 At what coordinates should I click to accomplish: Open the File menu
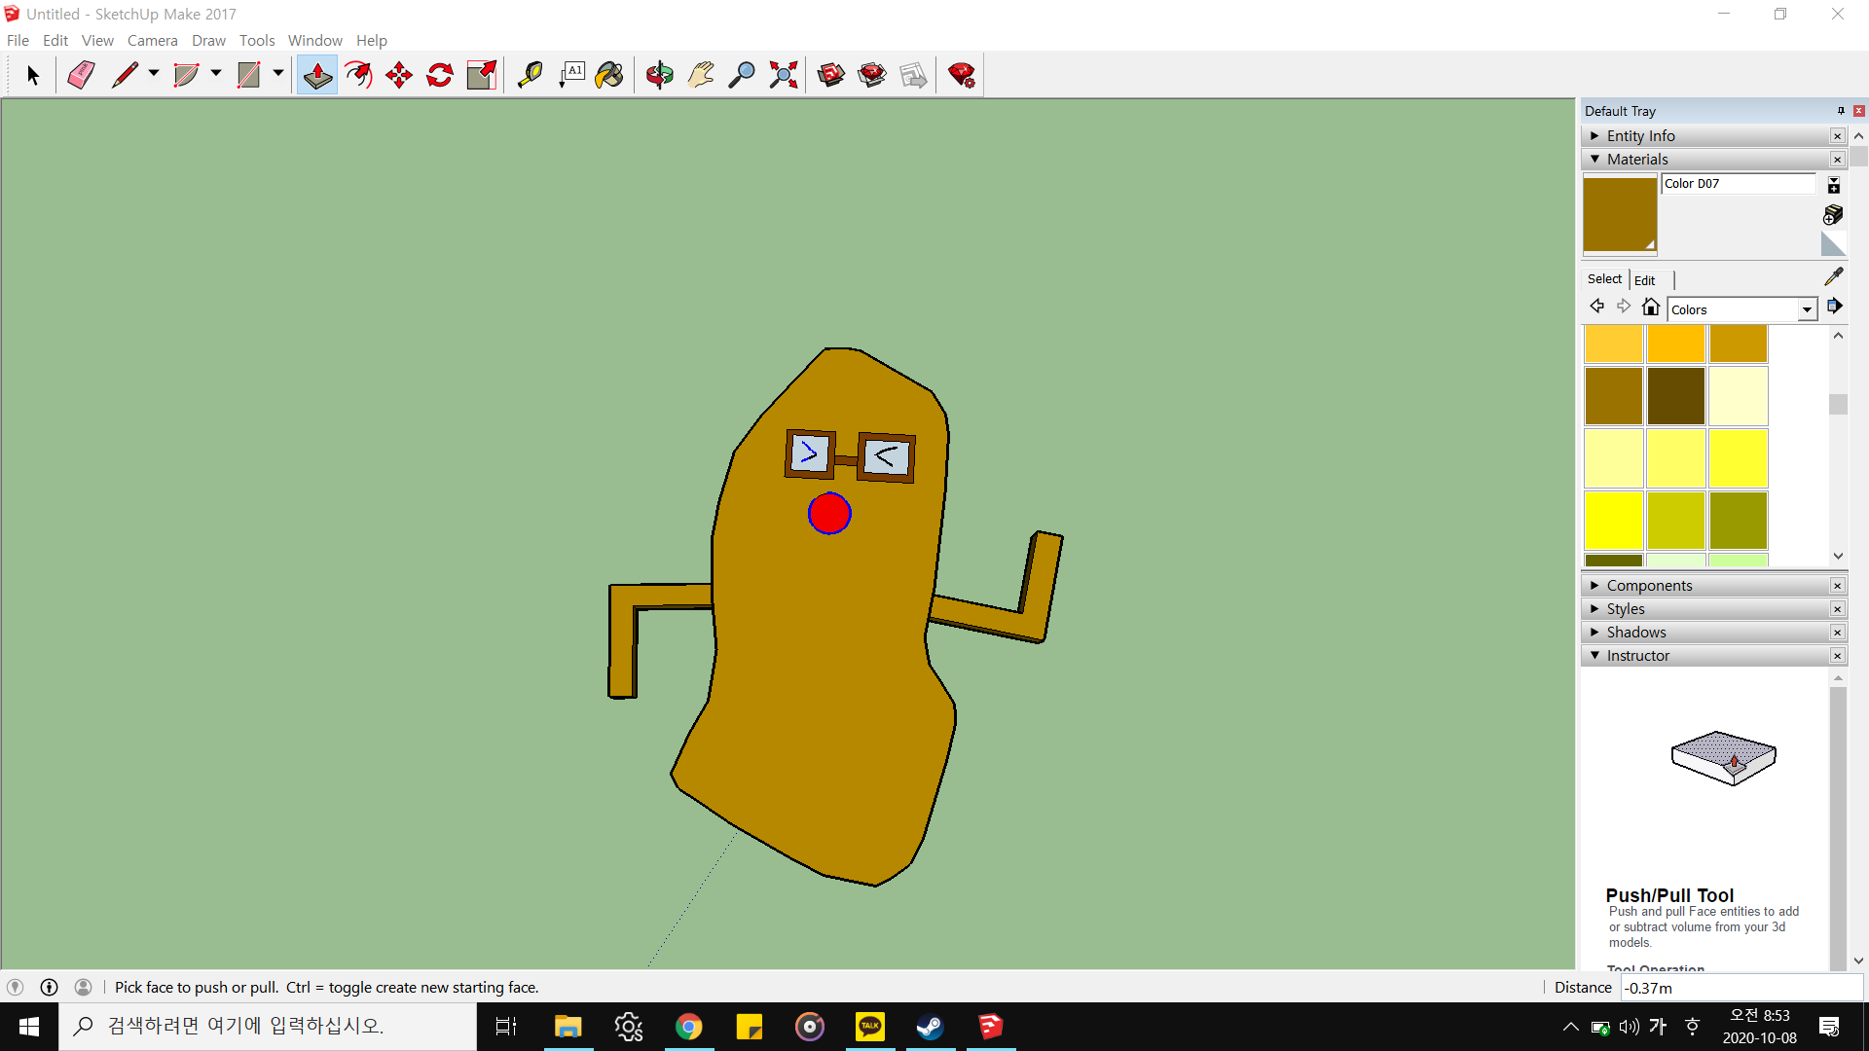pyautogui.click(x=18, y=40)
